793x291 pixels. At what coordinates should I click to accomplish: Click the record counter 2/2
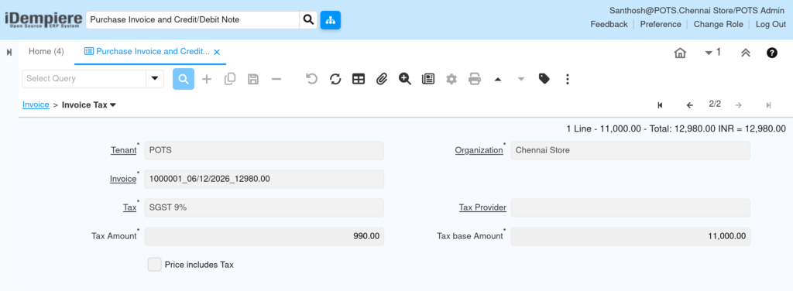[715, 104]
